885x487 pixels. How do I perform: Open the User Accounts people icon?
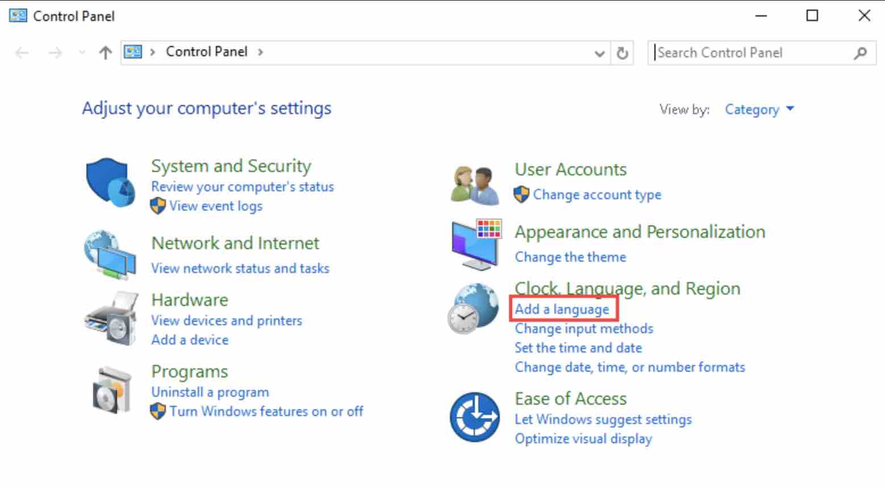point(475,184)
